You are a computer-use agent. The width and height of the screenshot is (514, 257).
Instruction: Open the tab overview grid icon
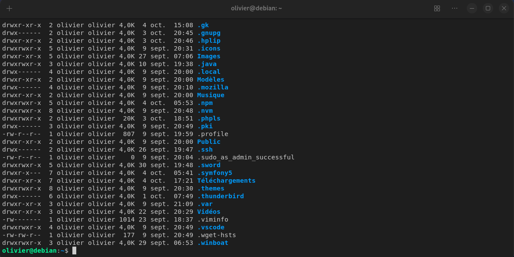(437, 9)
